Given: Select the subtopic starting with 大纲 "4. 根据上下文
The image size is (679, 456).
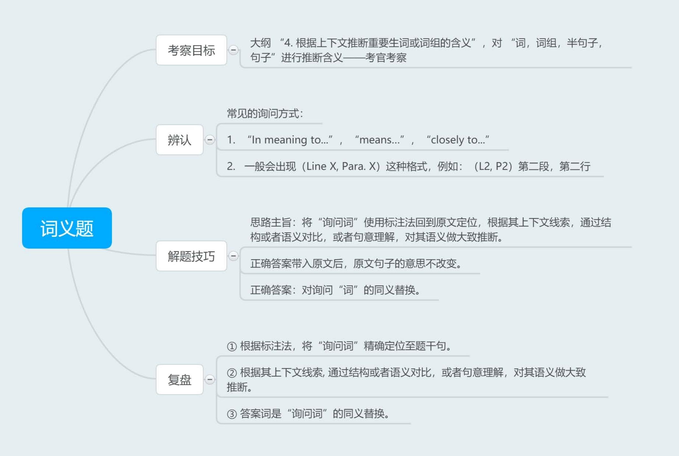Looking at the screenshot, I should (x=427, y=50).
